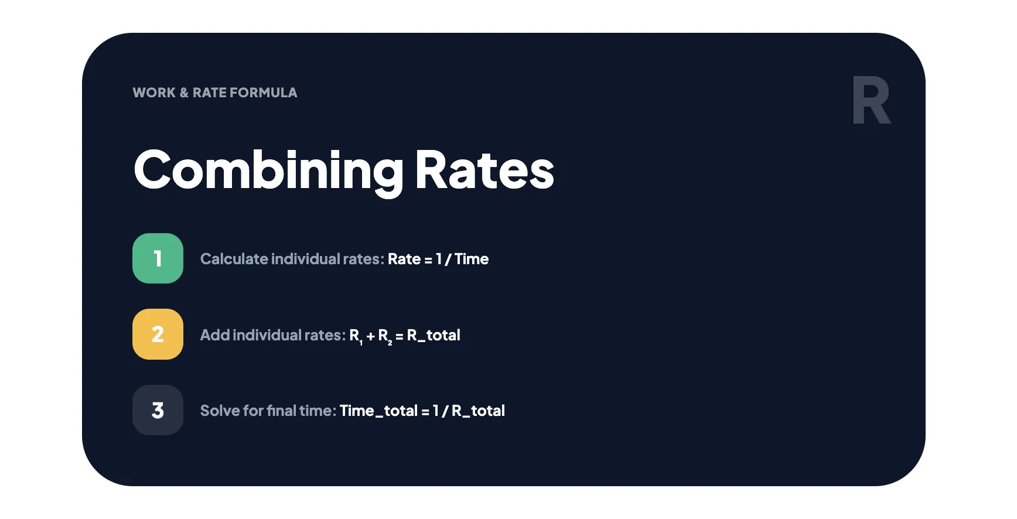Click the R₁ term in step 2
The height and width of the screenshot is (519, 1017).
tap(356, 336)
